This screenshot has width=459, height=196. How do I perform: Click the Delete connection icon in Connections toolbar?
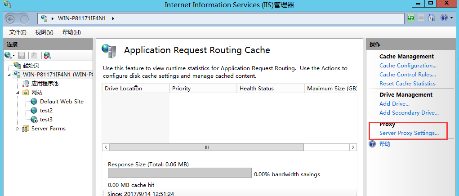click(x=47, y=55)
